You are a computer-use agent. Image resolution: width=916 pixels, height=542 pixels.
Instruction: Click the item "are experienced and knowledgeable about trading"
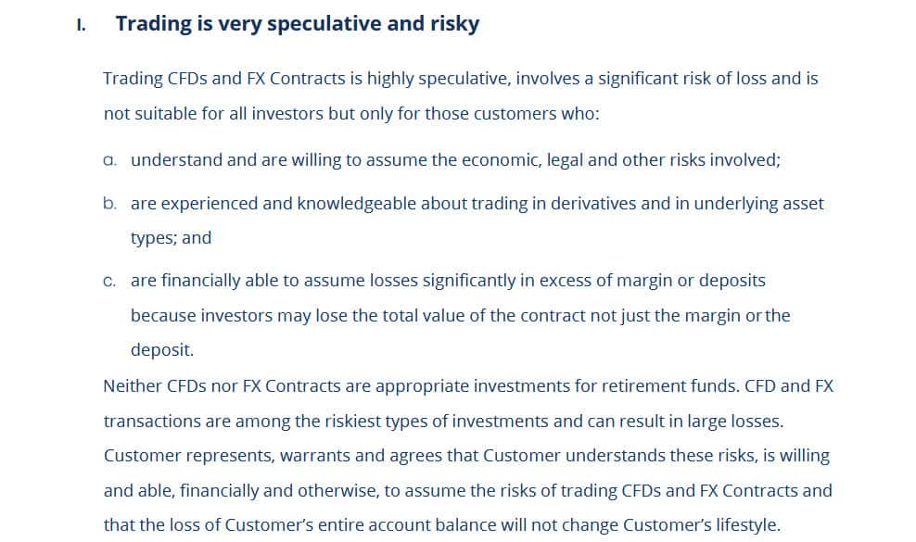[x=477, y=204]
